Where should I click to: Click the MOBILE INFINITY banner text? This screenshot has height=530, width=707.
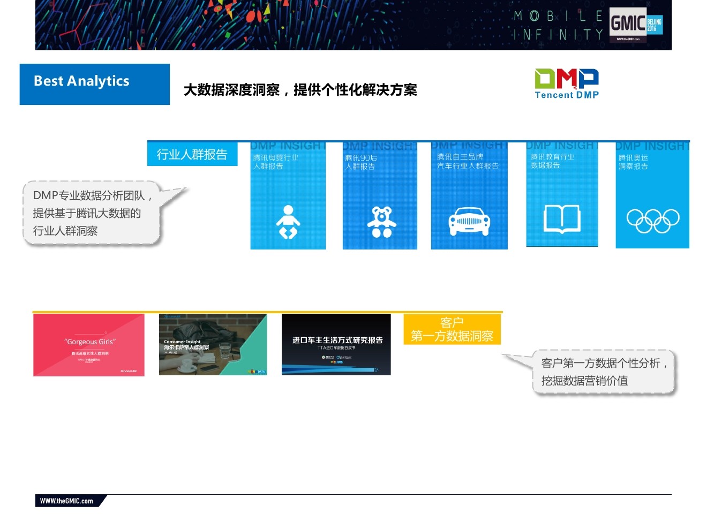click(x=558, y=25)
